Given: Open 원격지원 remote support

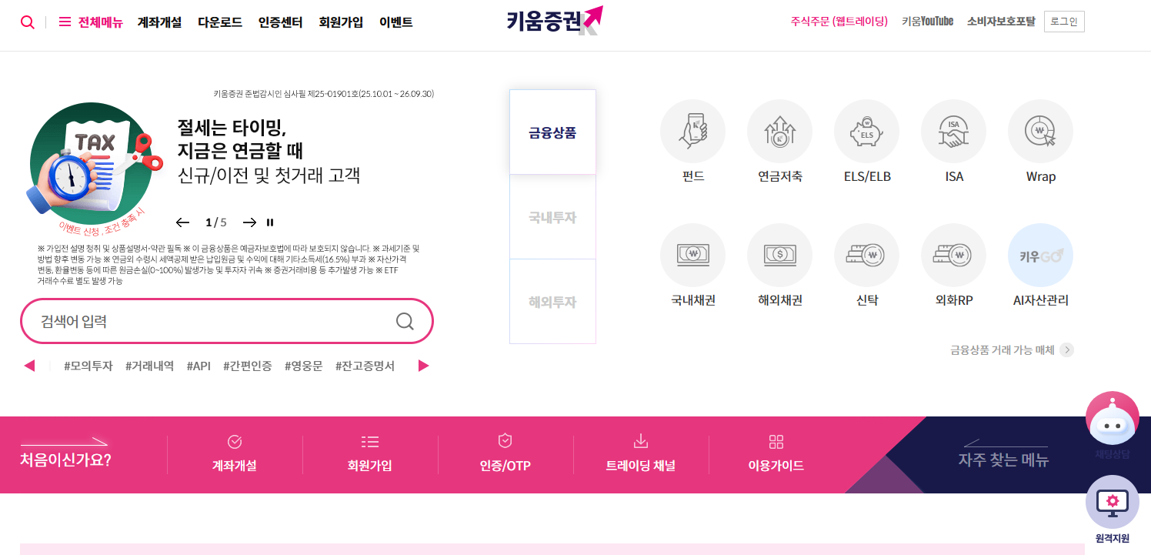Looking at the screenshot, I should (x=1112, y=502).
